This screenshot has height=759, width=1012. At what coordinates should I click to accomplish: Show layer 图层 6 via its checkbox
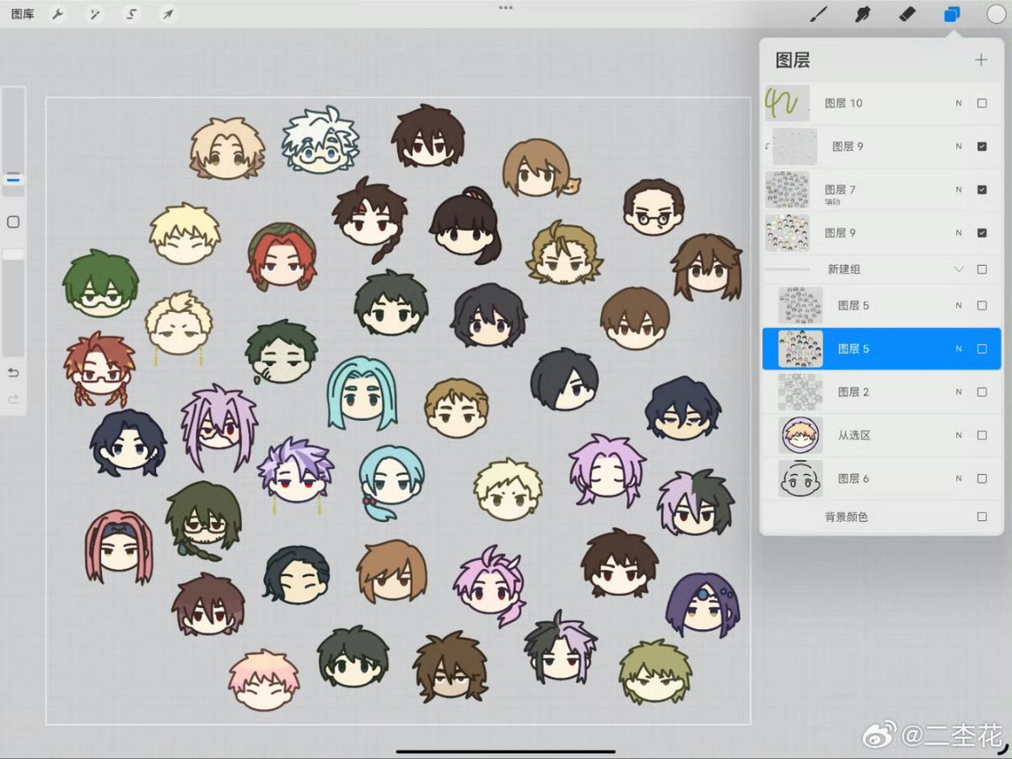pos(982,478)
